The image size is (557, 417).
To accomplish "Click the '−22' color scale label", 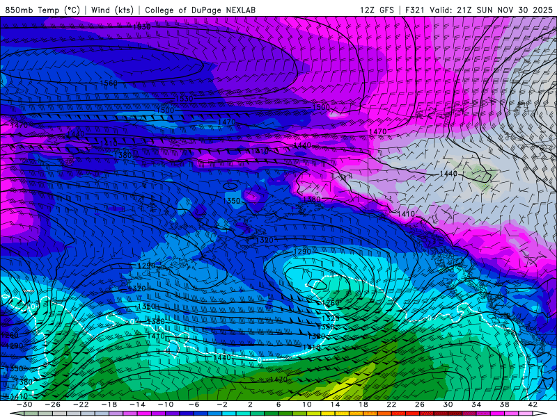I will point(81,404).
